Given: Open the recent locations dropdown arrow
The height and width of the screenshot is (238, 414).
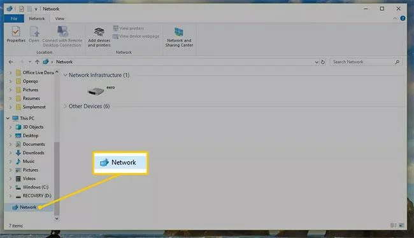Looking at the screenshot, I should pos(30,62).
